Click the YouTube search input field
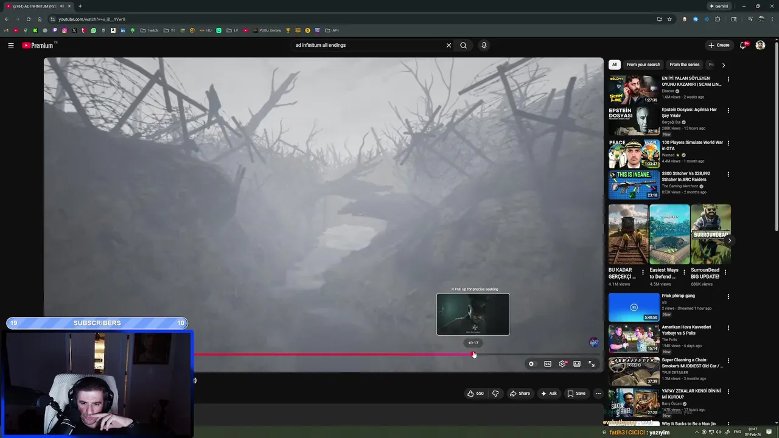 click(368, 45)
